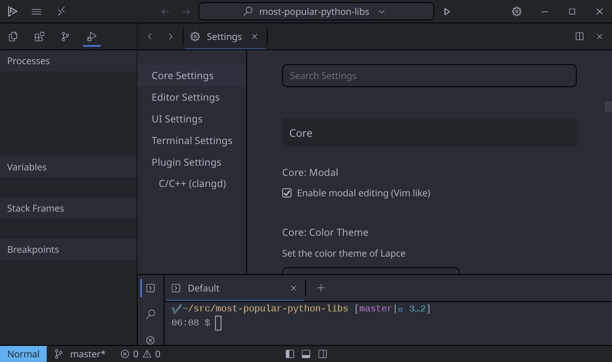Click the Debug panel icon
The height and width of the screenshot is (362, 612).
point(92,37)
